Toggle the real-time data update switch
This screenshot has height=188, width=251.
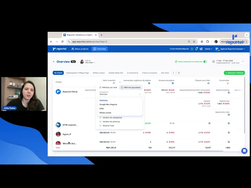(205, 61)
